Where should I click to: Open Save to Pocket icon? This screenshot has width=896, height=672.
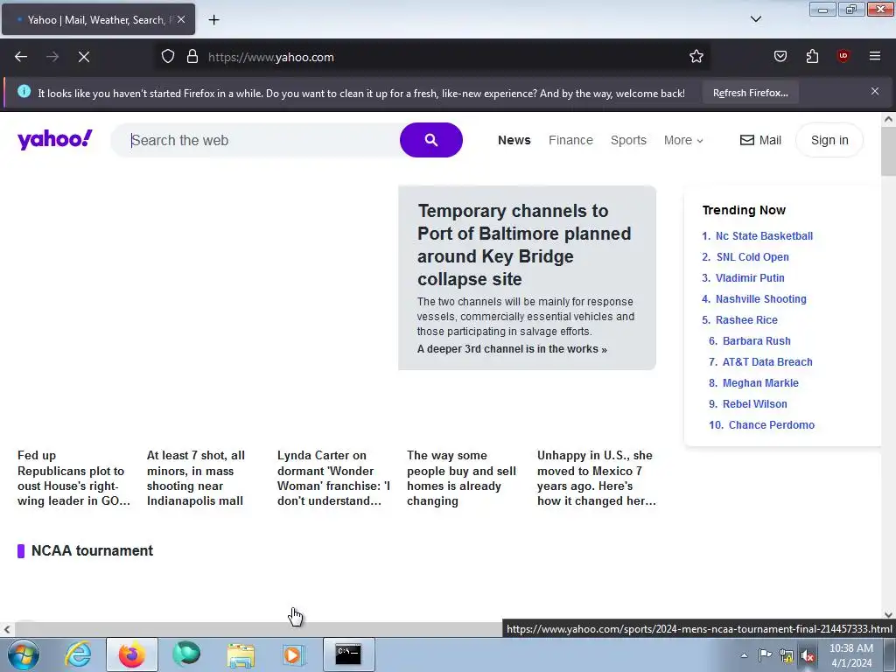click(780, 57)
